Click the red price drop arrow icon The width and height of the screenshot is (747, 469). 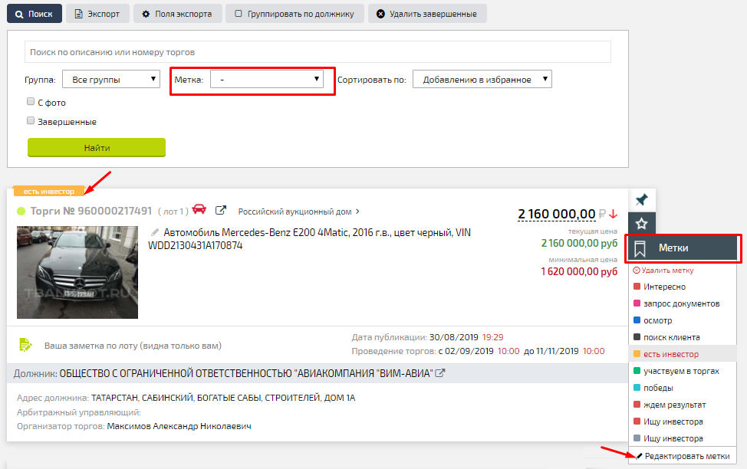point(613,214)
